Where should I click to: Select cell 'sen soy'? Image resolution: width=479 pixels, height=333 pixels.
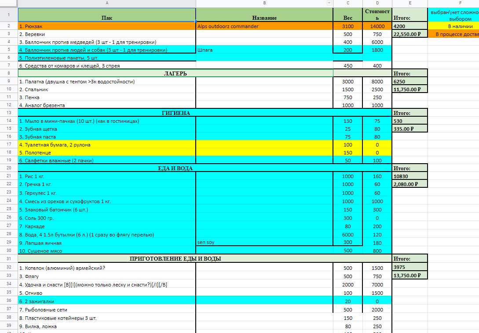point(264,243)
